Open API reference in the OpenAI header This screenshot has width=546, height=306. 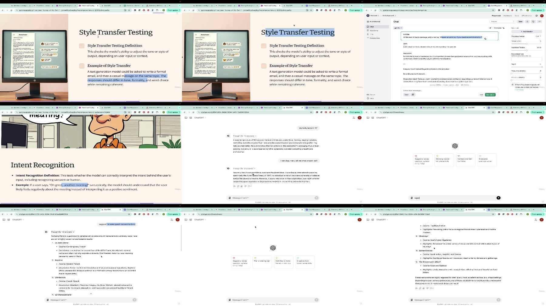tap(527, 16)
